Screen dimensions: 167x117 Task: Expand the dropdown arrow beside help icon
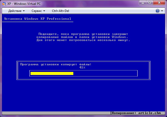click(162, 11)
